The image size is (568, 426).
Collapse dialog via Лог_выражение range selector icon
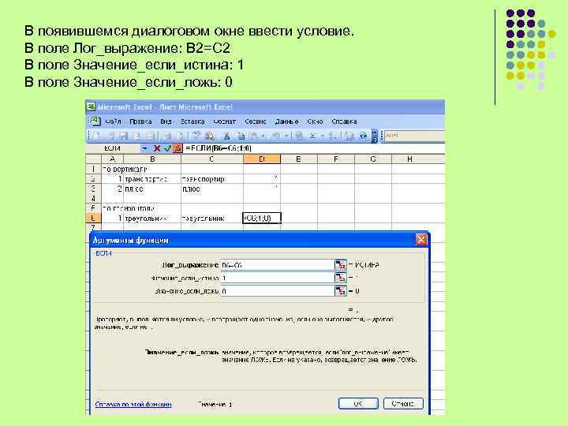tap(340, 265)
